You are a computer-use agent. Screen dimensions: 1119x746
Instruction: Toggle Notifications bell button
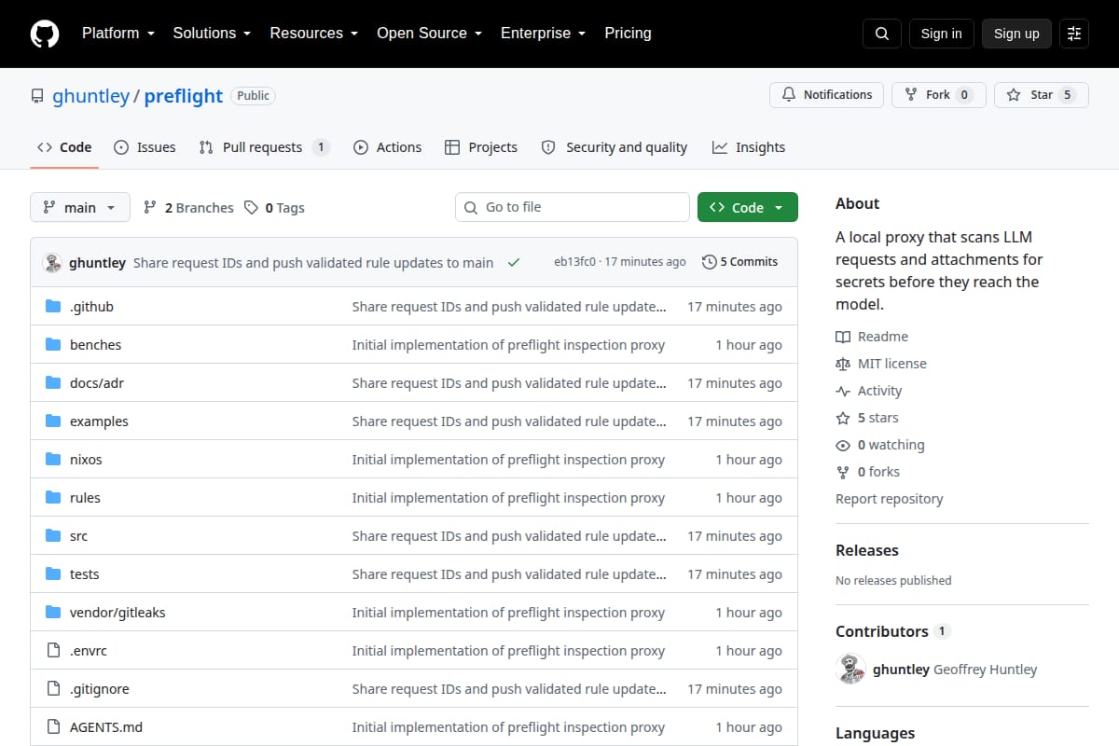(x=826, y=95)
